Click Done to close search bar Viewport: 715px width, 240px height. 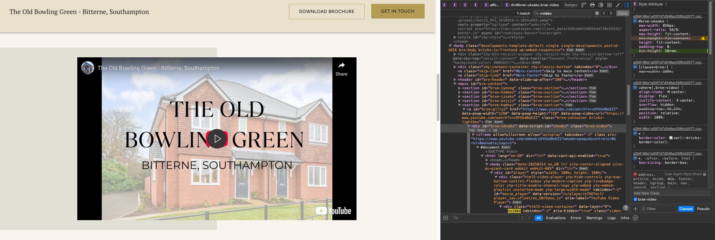(x=623, y=13)
